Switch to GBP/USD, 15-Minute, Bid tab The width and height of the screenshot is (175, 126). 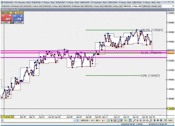coord(73,6)
